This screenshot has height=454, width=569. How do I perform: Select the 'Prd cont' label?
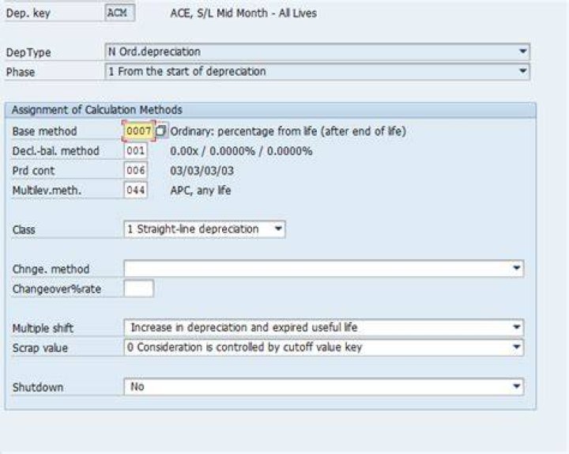point(33,171)
